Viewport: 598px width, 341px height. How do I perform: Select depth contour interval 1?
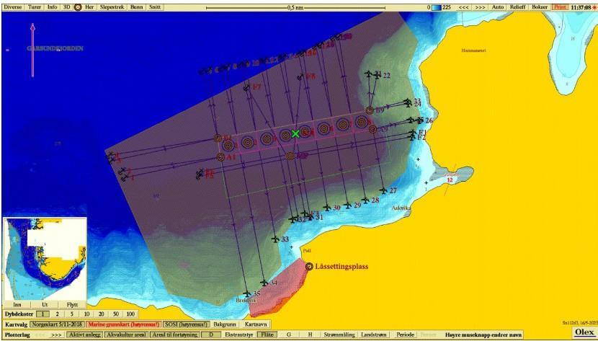pyautogui.click(x=44, y=314)
